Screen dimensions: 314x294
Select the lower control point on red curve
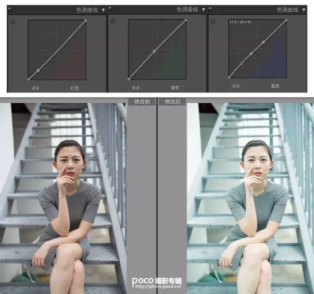[x=38, y=70]
